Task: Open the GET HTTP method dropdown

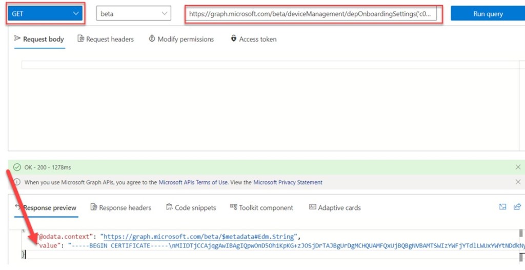Action: point(45,14)
